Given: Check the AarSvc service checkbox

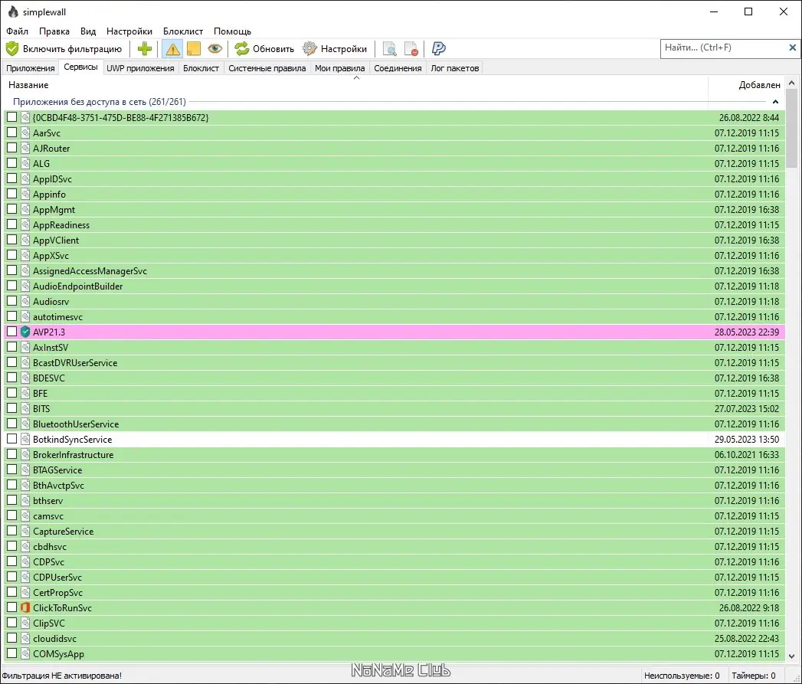Looking at the screenshot, I should (11, 133).
